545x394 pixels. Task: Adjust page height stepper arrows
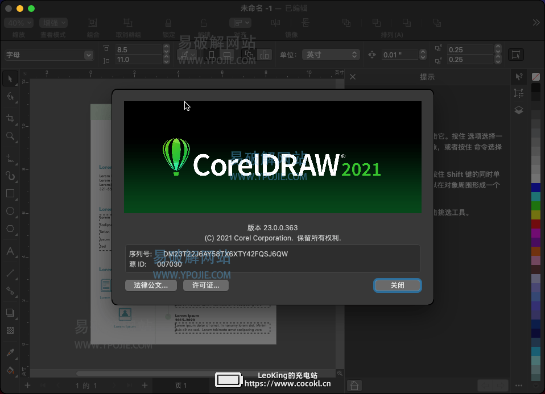tap(166, 60)
